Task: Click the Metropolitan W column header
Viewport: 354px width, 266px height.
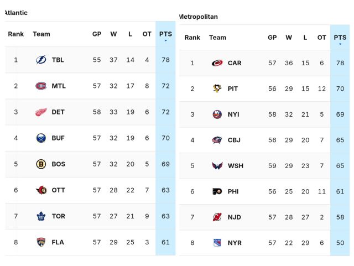Action: coord(289,38)
